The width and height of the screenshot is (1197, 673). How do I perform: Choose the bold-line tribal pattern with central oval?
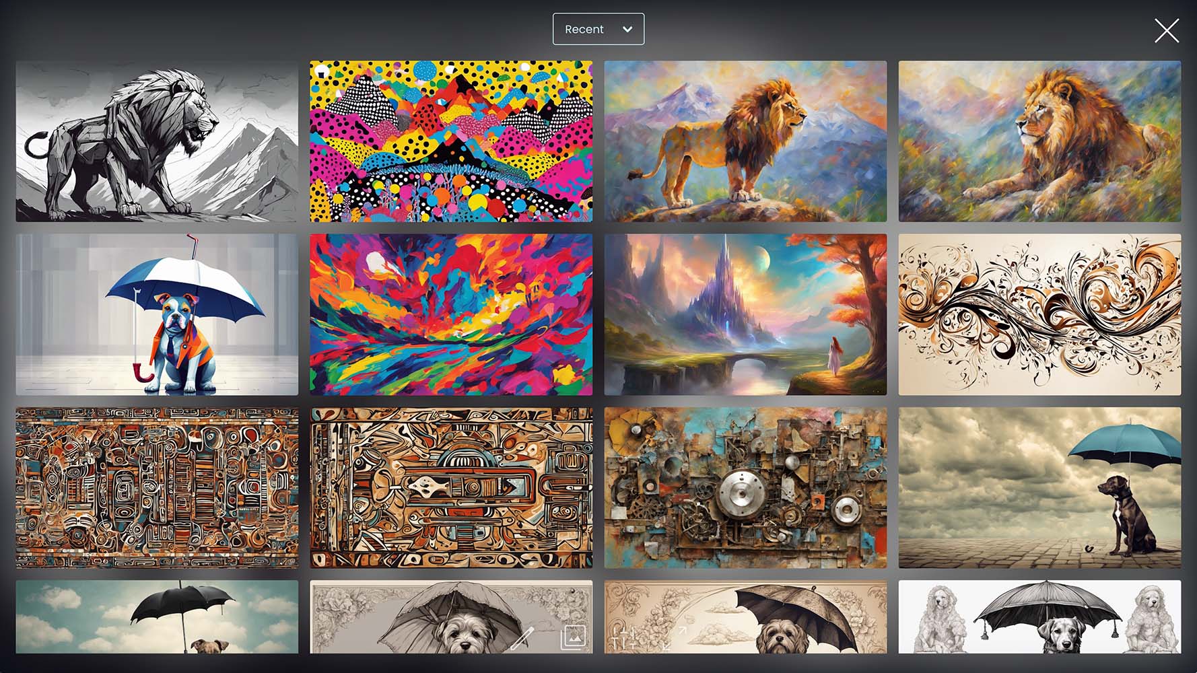(451, 488)
